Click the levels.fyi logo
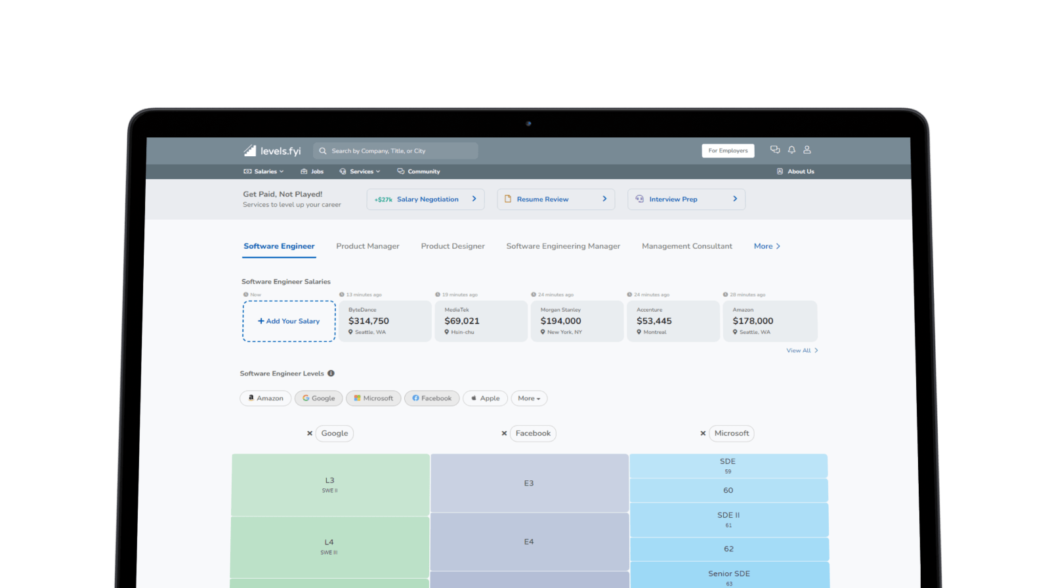 click(x=272, y=151)
